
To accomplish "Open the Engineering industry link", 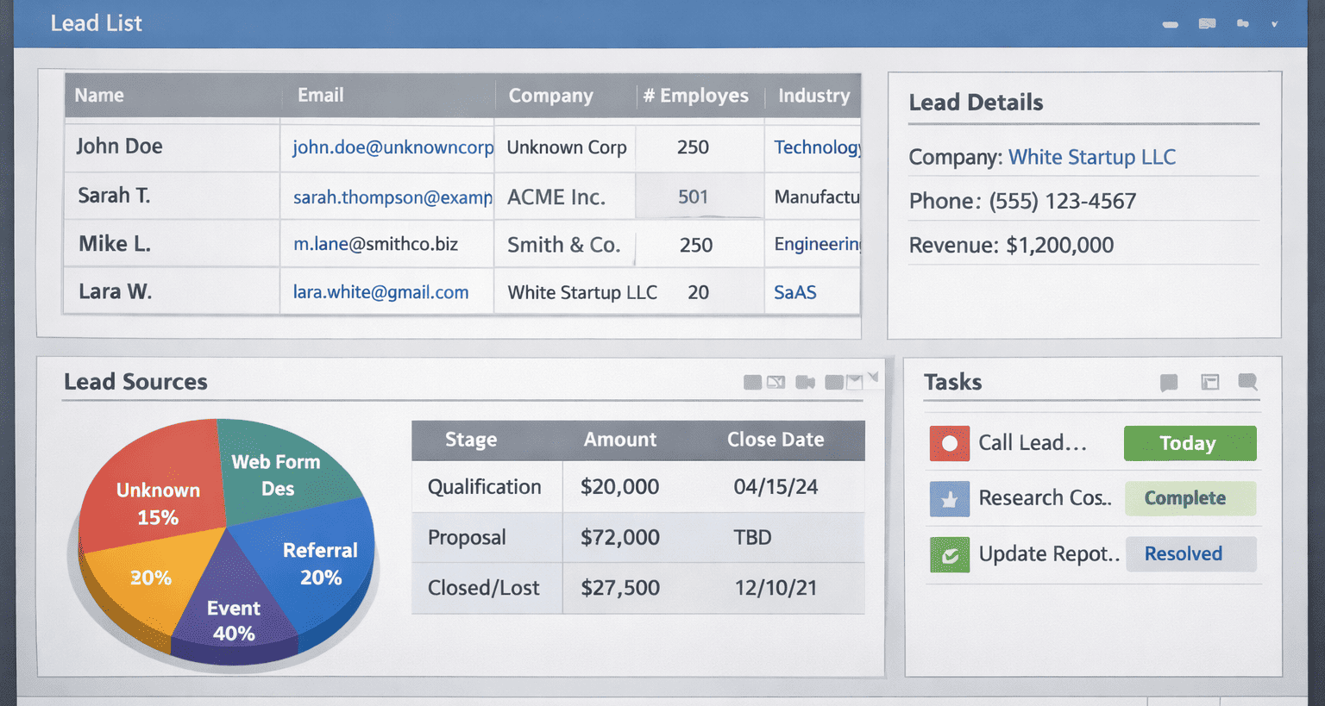I will (817, 244).
